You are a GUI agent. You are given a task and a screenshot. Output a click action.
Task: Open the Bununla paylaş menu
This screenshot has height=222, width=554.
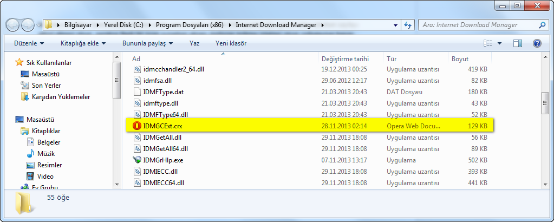tap(148, 43)
